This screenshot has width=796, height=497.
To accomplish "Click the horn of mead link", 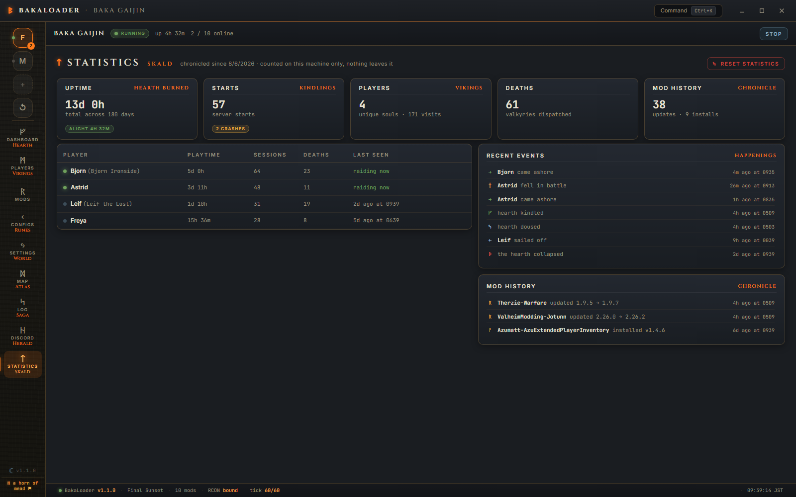I will point(22,486).
